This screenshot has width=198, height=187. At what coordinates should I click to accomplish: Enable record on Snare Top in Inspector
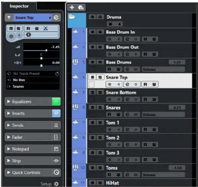coord(11,36)
